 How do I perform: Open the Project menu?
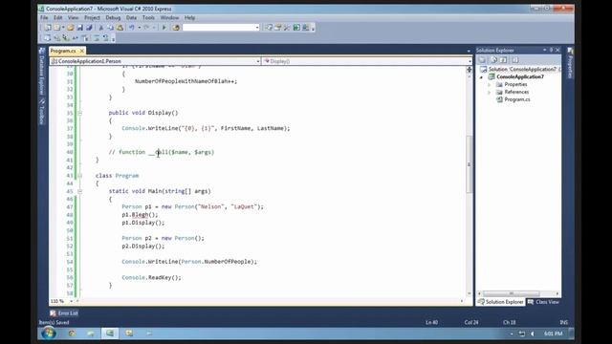coord(92,18)
